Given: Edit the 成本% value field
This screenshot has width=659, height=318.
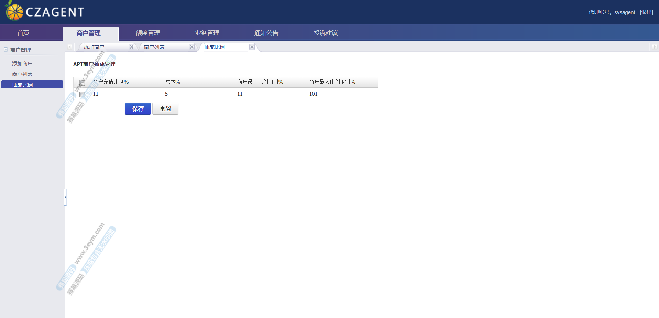Looking at the screenshot, I should click(x=199, y=94).
